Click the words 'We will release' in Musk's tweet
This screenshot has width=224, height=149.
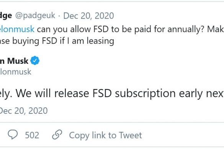[x=52, y=94]
